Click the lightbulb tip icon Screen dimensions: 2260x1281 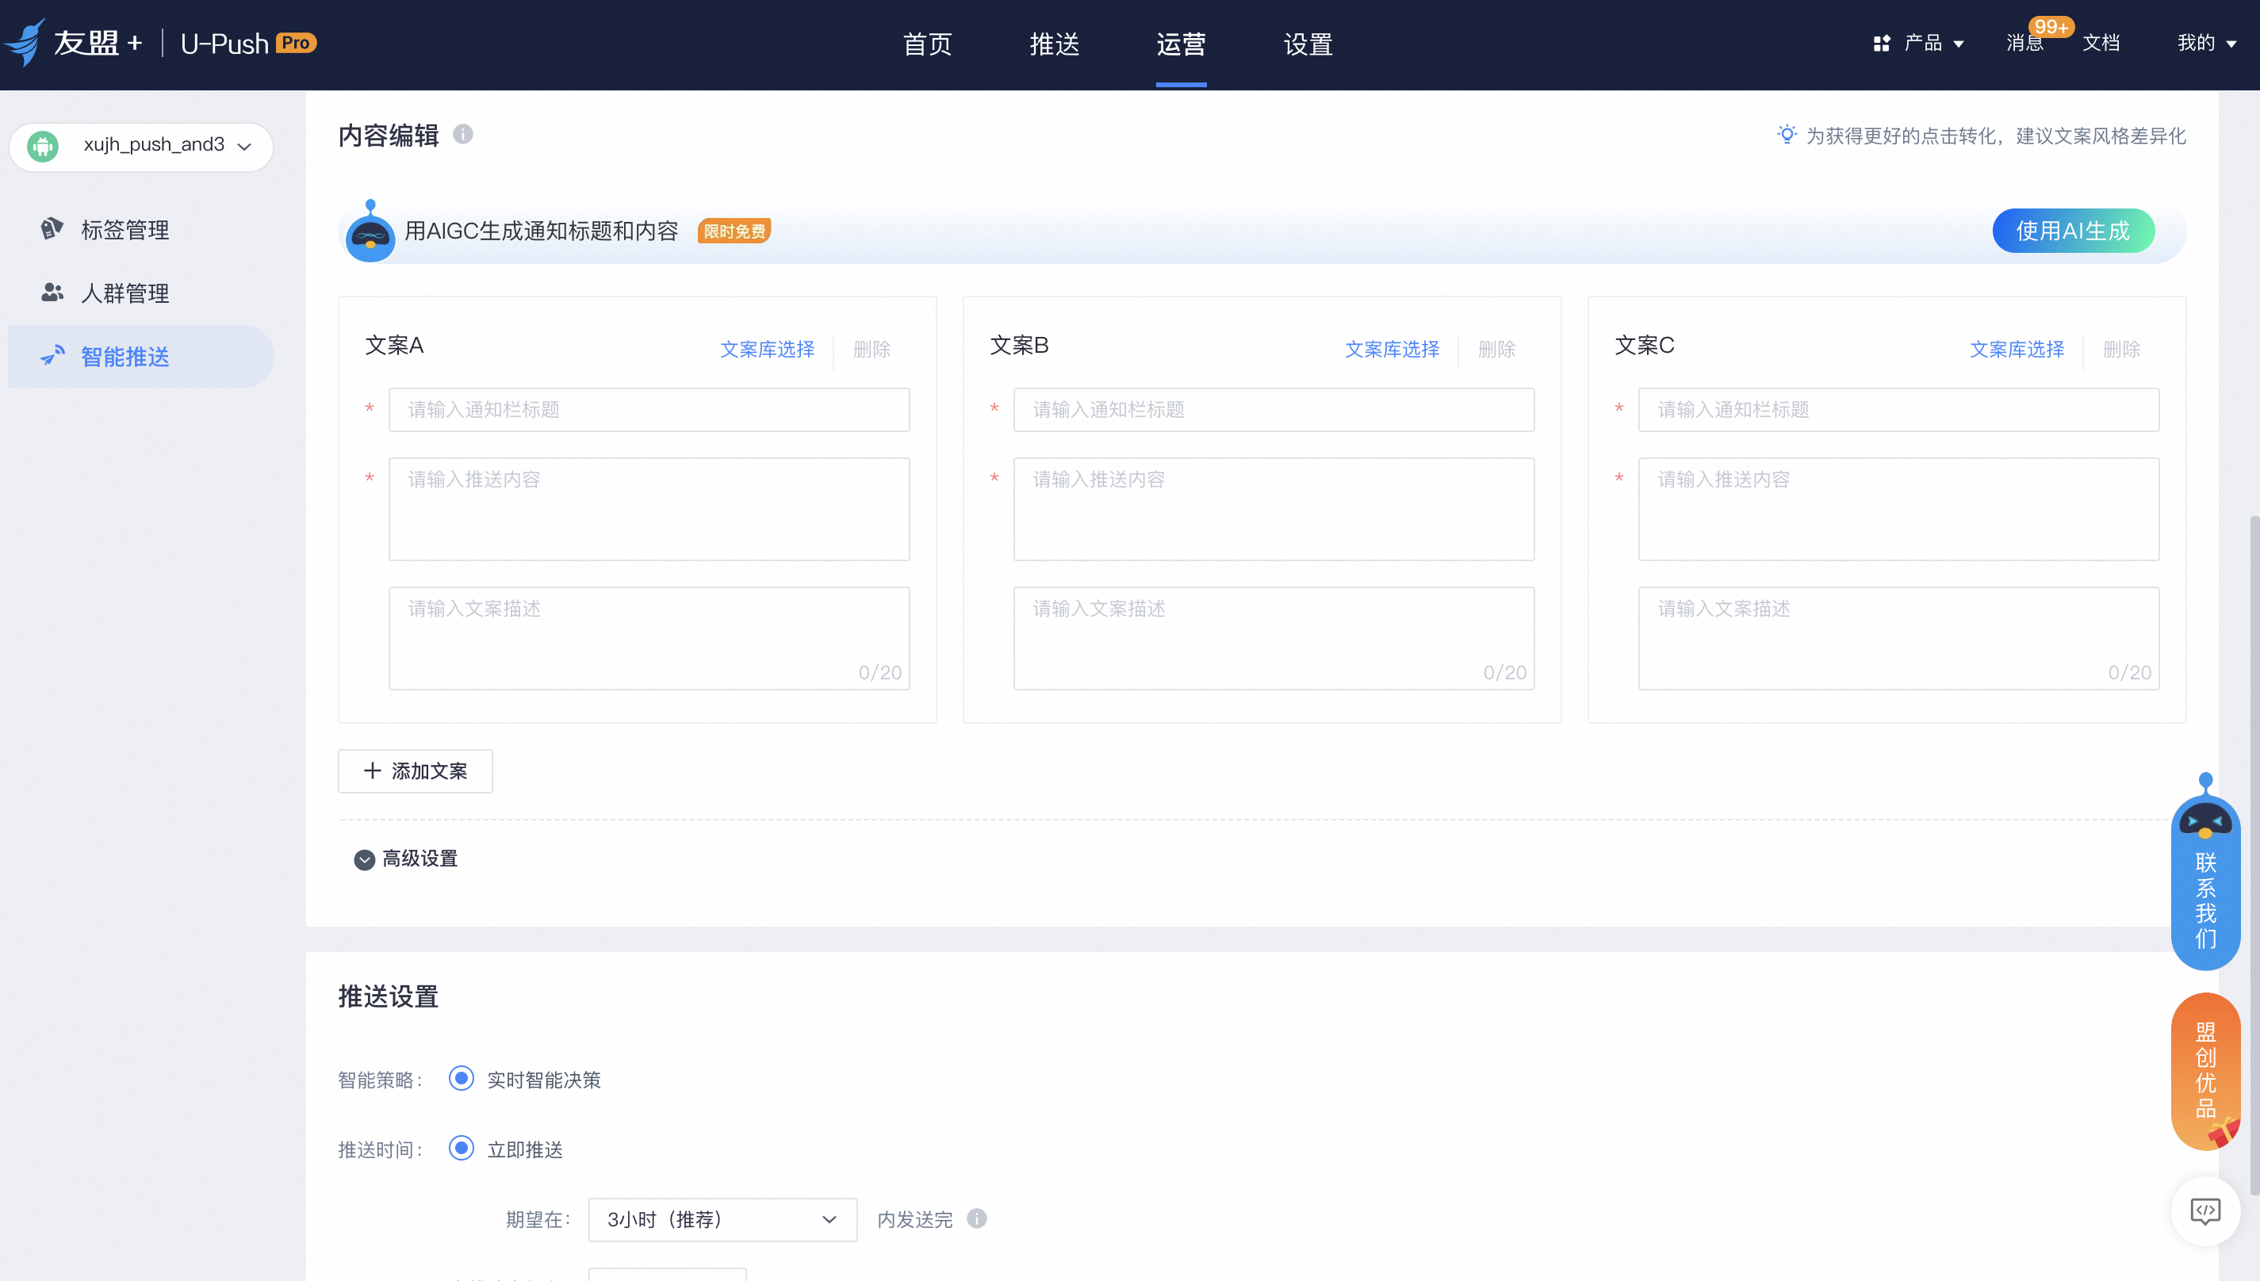1787,135
